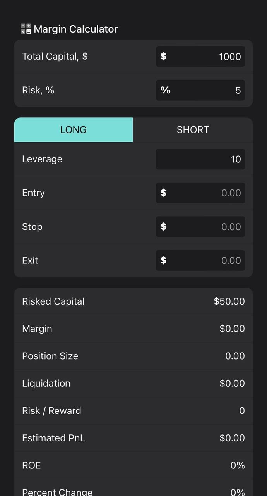The height and width of the screenshot is (496, 267).
Task: Select the Risk percentage input
Action: (209, 90)
